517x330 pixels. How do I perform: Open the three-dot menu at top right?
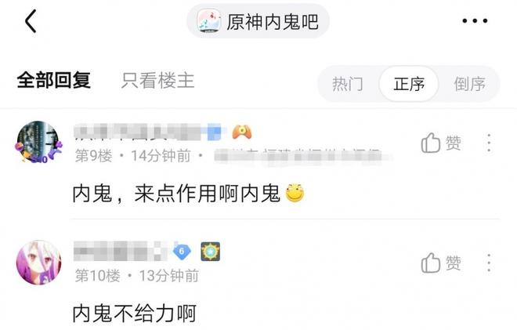[x=475, y=21]
